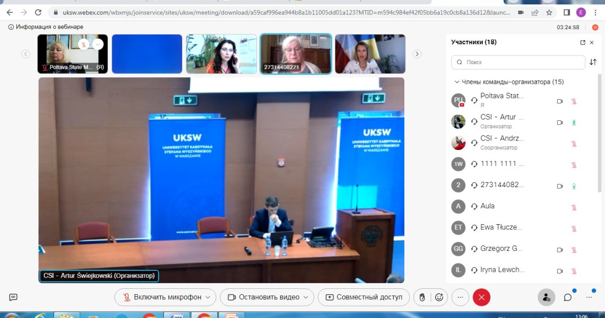This screenshot has height=318, width=605.
Task: Pop out the participants panel
Action: (583, 42)
